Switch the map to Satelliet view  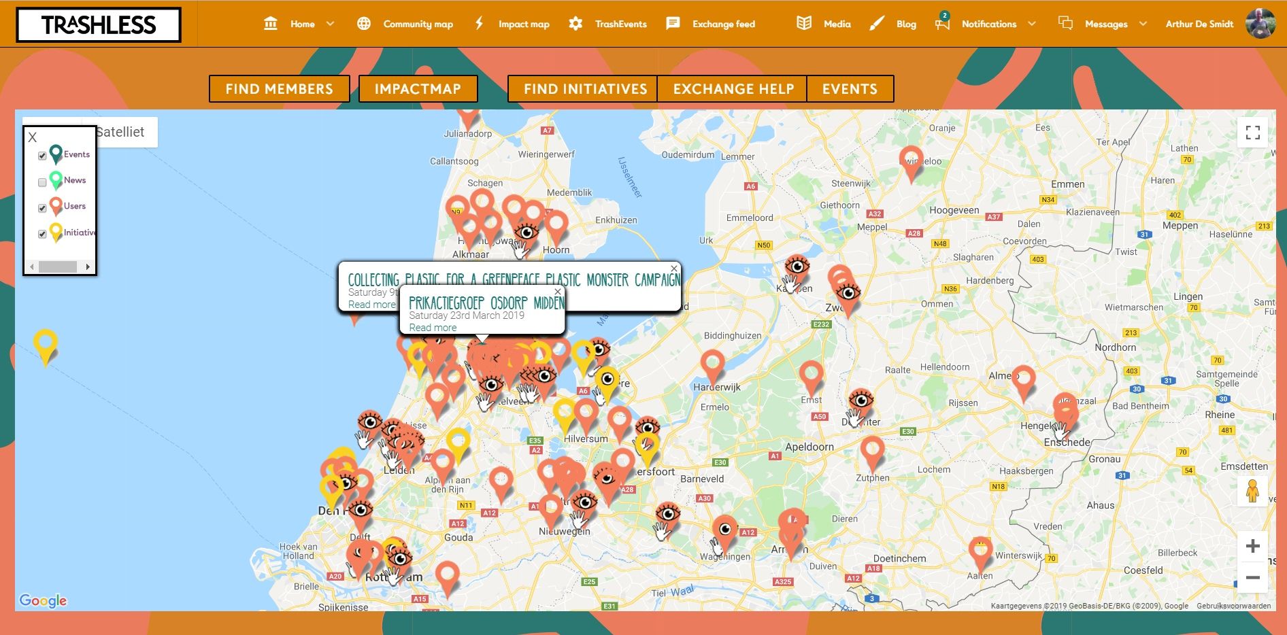[x=120, y=132]
